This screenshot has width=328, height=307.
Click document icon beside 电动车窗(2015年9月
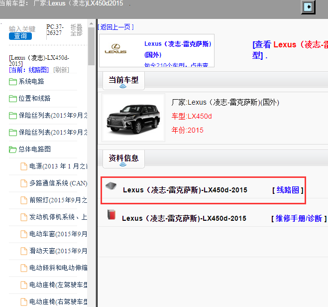point(24,234)
